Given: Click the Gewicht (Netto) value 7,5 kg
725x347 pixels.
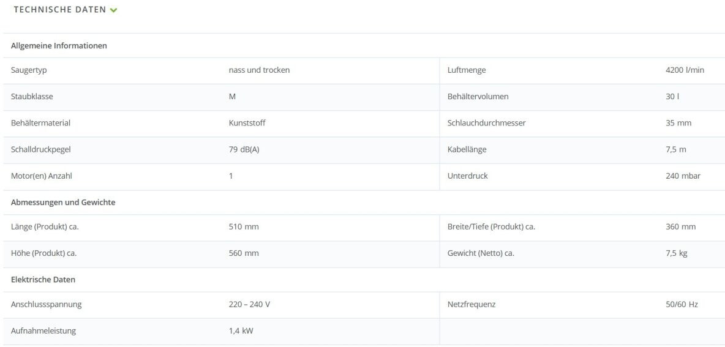Looking at the screenshot, I should (x=676, y=253).
